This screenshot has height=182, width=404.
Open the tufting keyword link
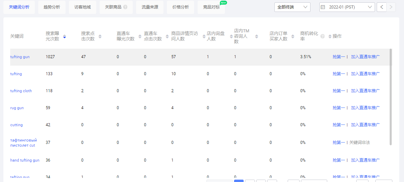(16, 74)
